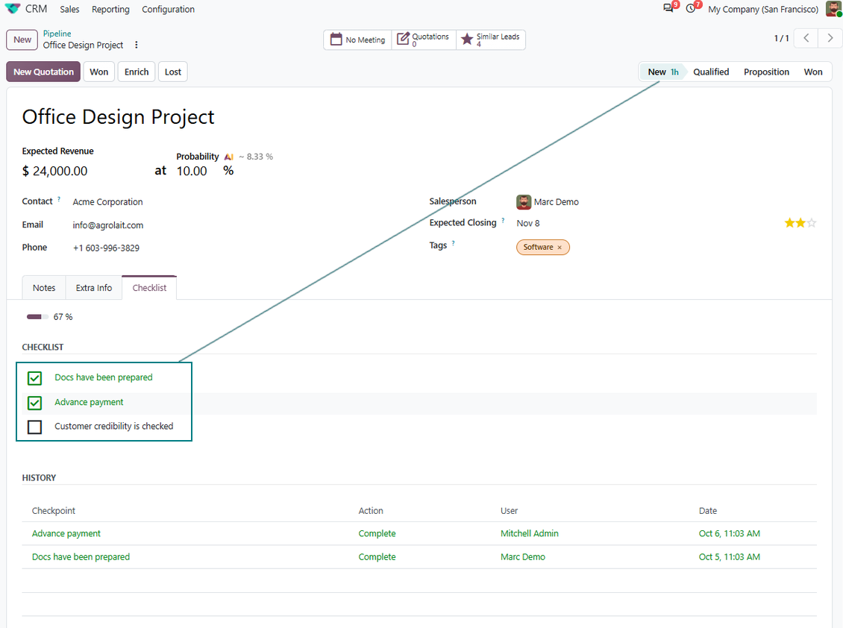The width and height of the screenshot is (843, 628).
Task: Click the Contact help question mark
Action: point(59,199)
